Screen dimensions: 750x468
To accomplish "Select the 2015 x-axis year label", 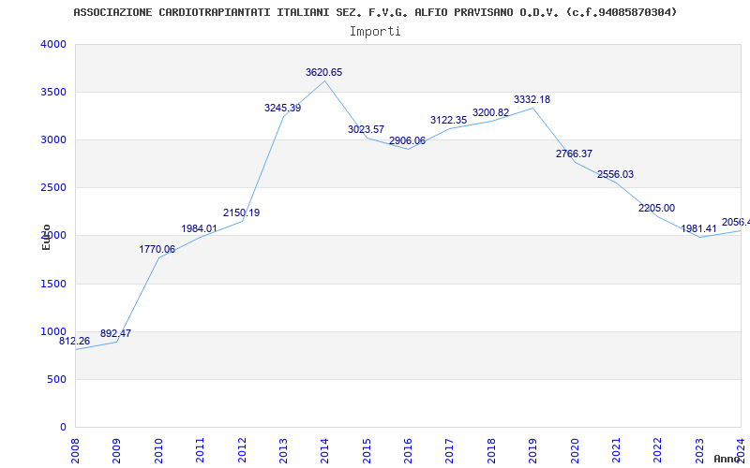I will point(367,450).
